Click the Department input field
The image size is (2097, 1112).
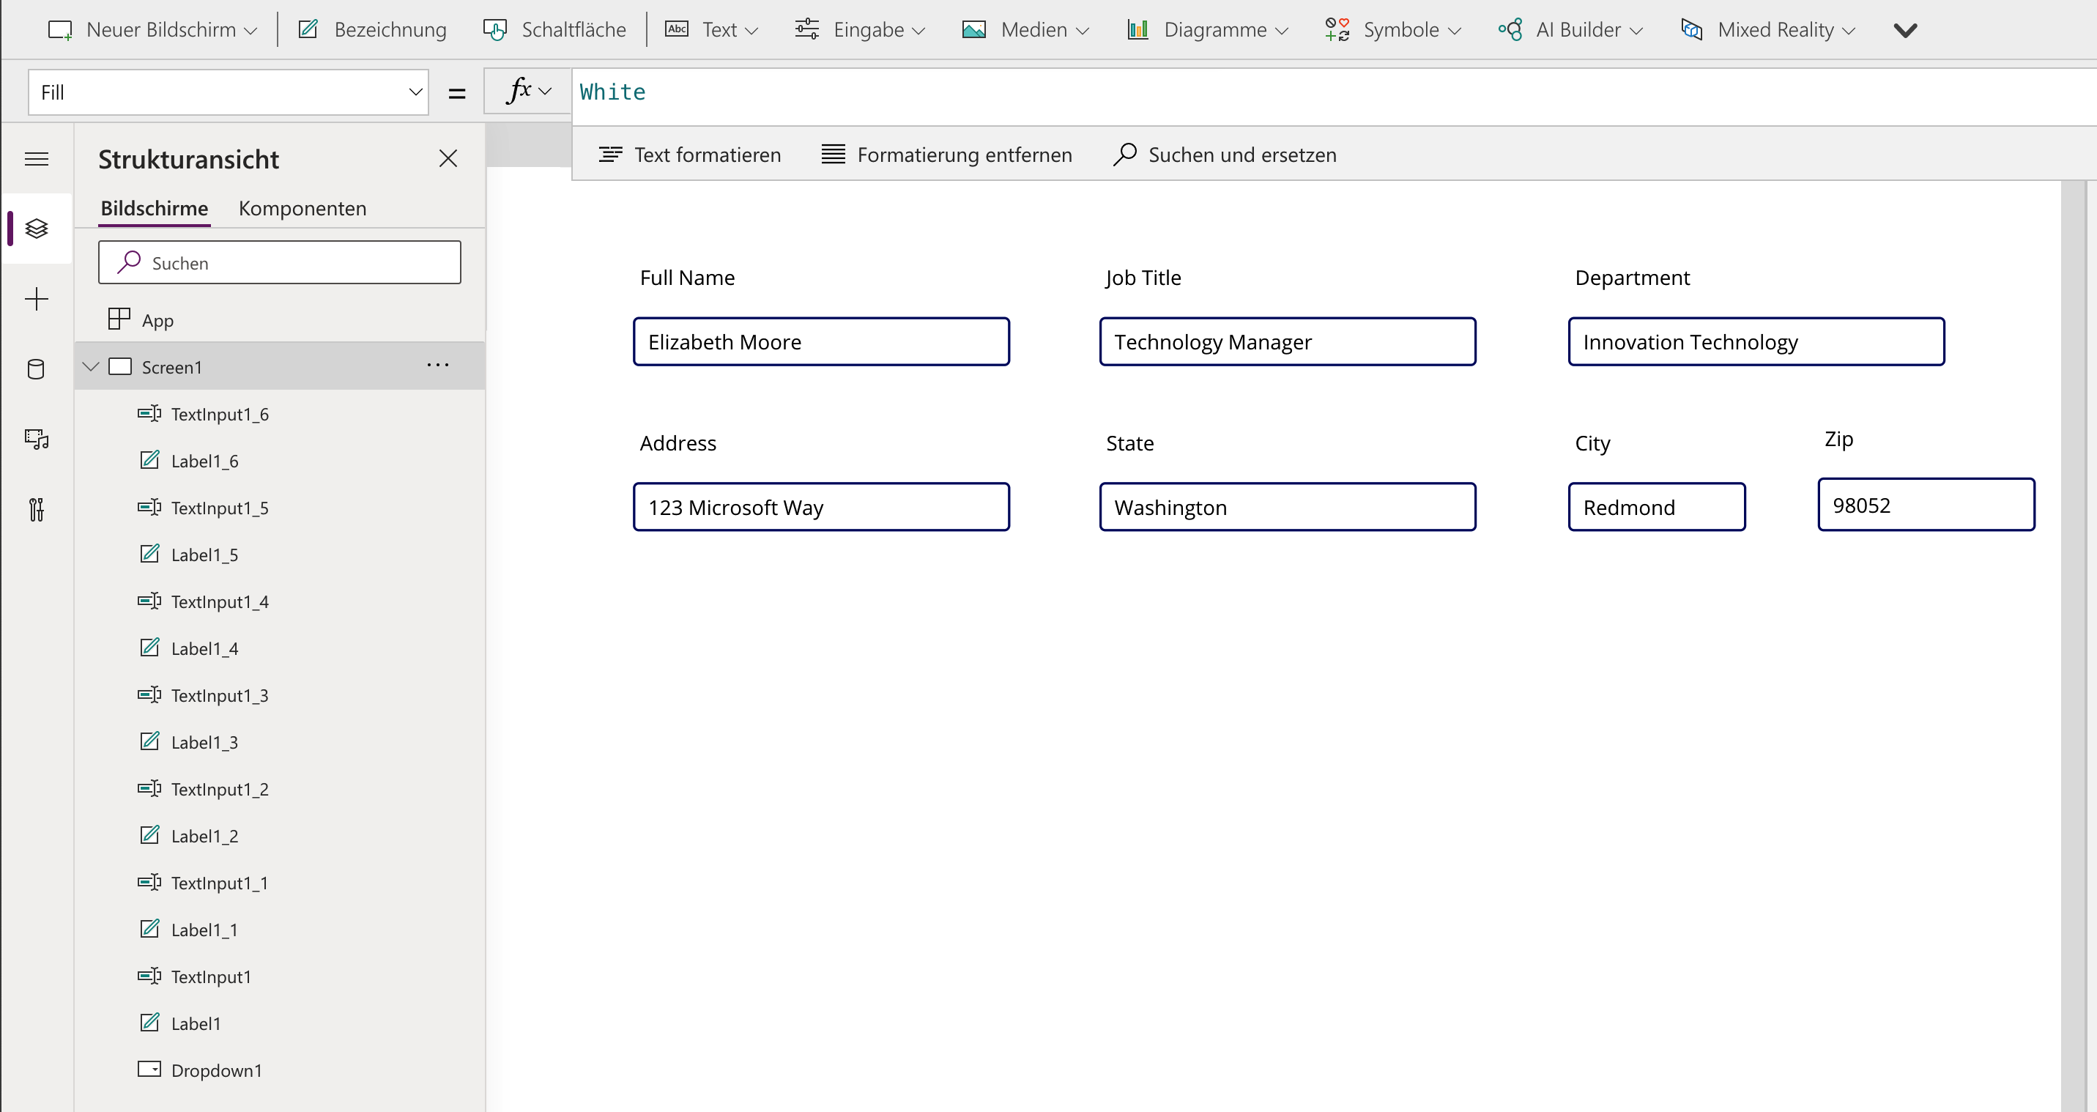pyautogui.click(x=1756, y=342)
